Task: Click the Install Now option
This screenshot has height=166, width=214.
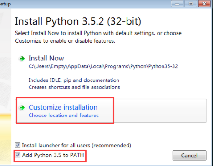Action: [x=46, y=58]
